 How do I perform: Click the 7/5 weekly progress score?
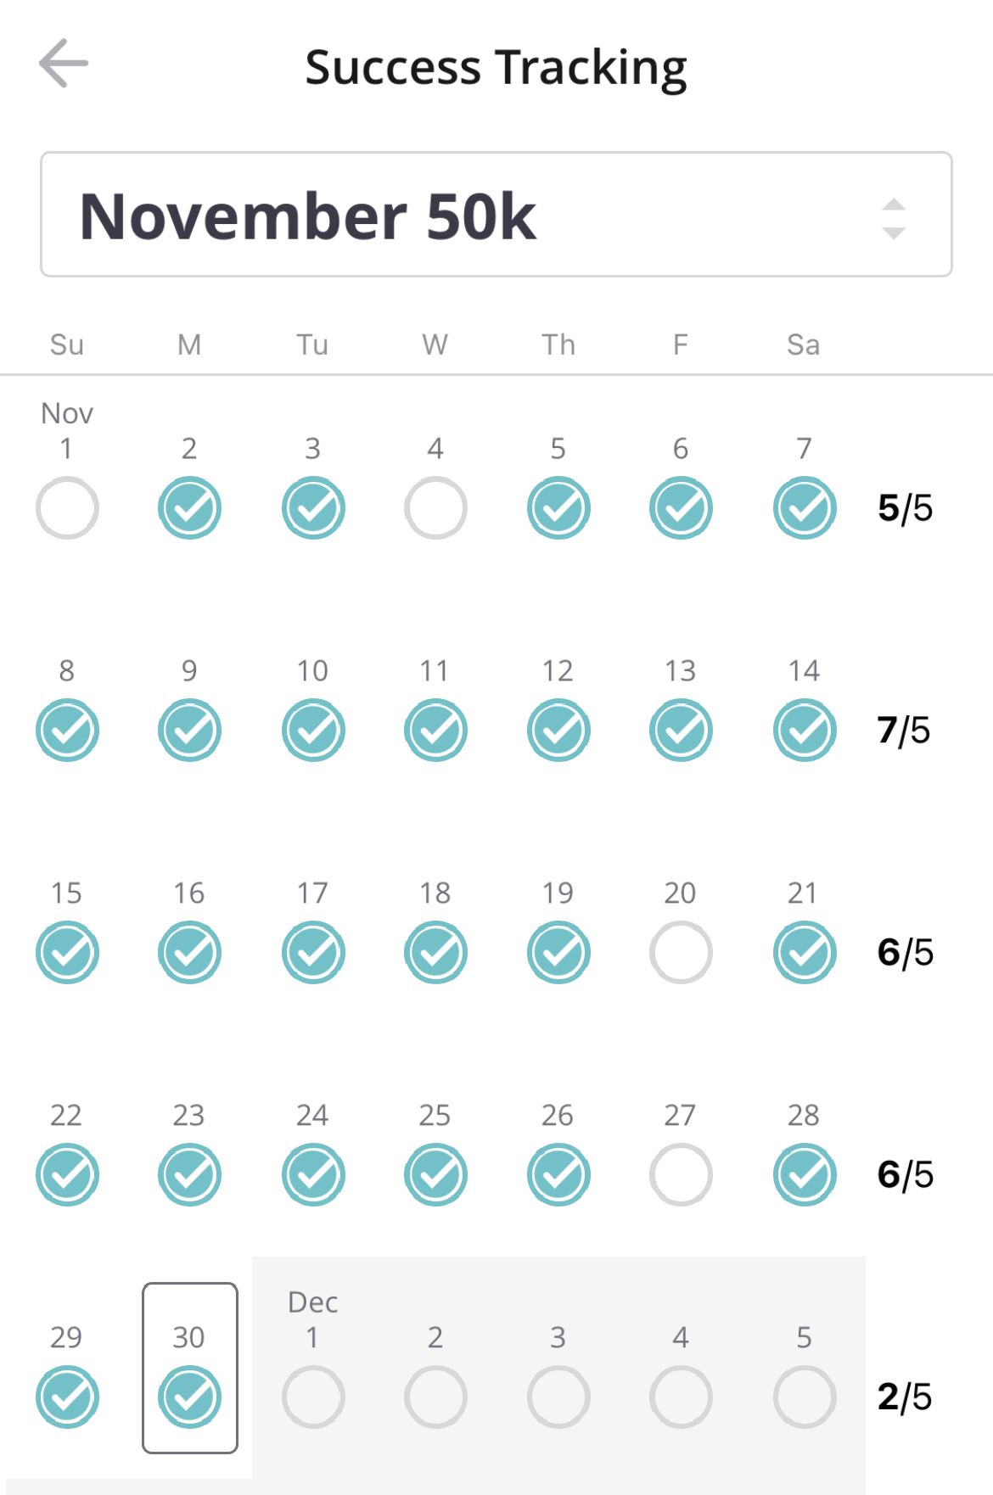pos(904,731)
